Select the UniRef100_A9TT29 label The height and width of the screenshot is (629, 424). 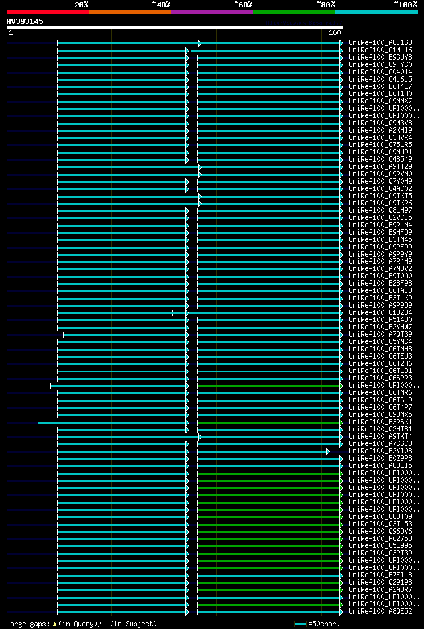click(380, 167)
